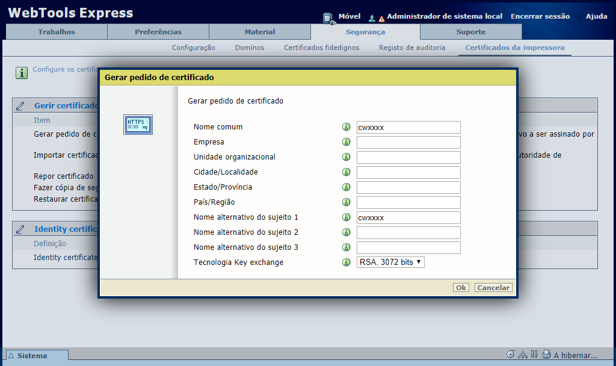The width and height of the screenshot is (616, 366).
Task: Open the Tecnologia Key exchange dropdown
Action: click(390, 262)
